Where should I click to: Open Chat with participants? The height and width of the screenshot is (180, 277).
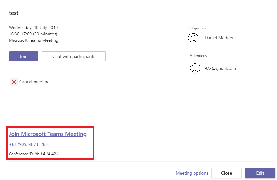[74, 56]
